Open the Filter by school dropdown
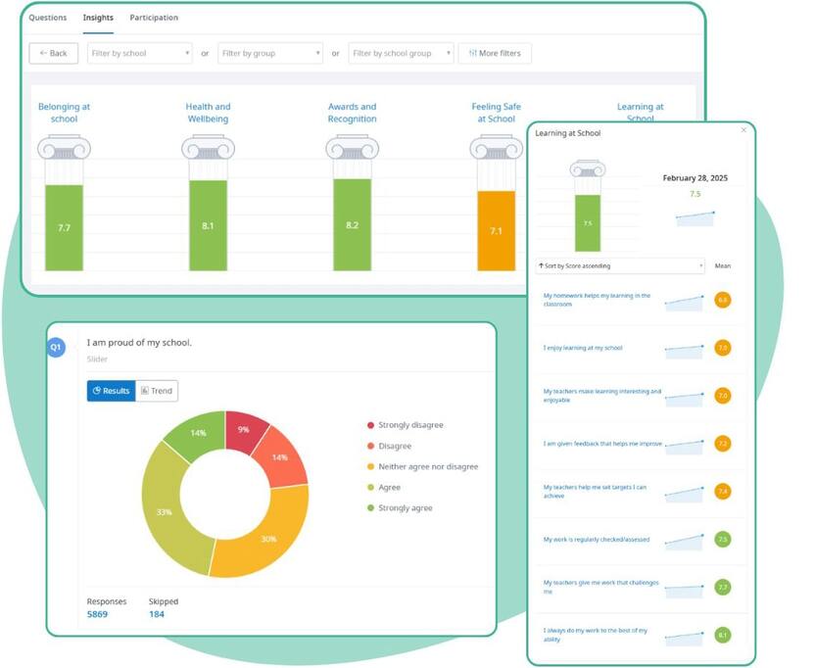Viewport: 815px width, 668px height. (140, 53)
